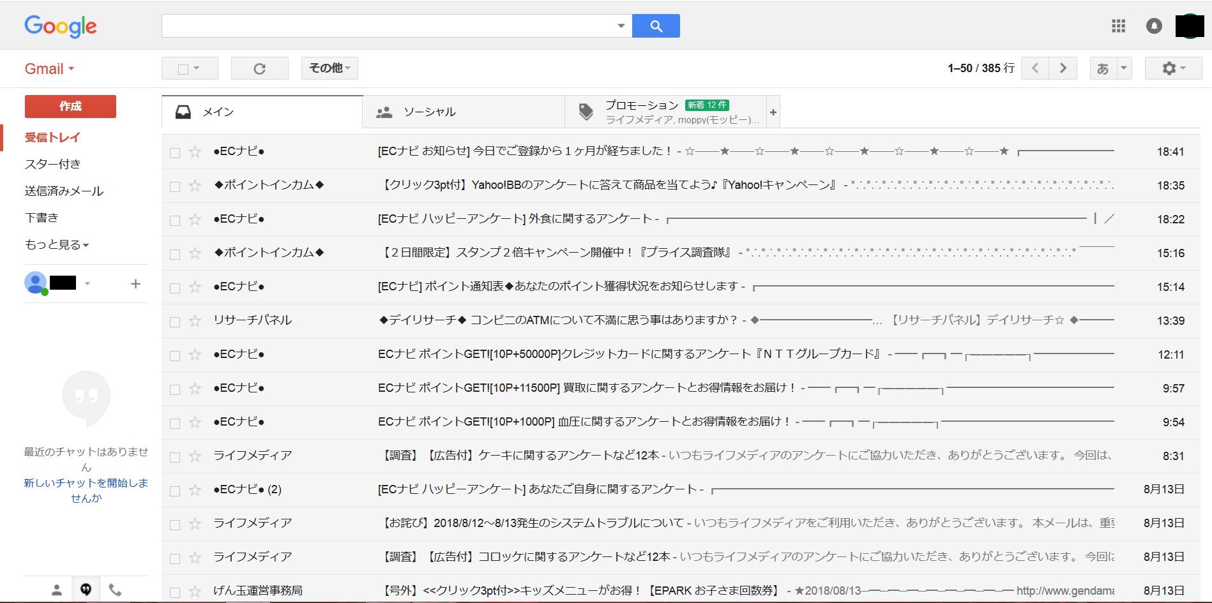Click the blue search magnifier button

click(x=656, y=26)
